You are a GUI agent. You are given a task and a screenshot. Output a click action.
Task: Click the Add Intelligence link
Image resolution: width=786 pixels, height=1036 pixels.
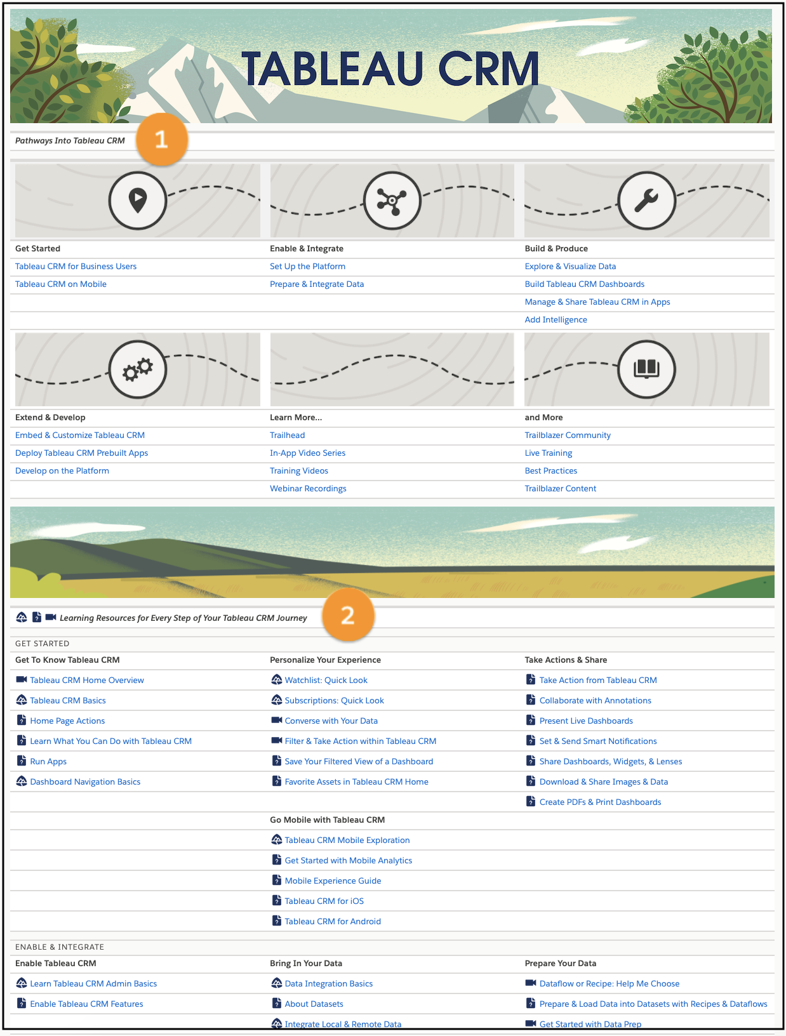pyautogui.click(x=556, y=320)
